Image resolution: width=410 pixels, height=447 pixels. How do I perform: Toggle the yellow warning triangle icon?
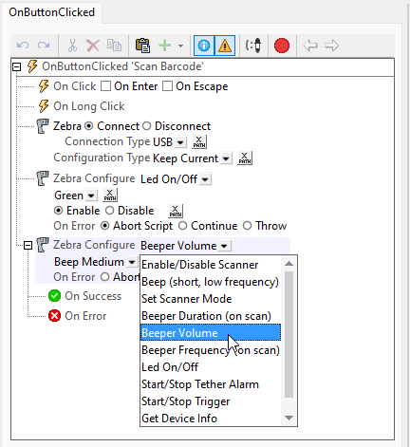coord(225,46)
